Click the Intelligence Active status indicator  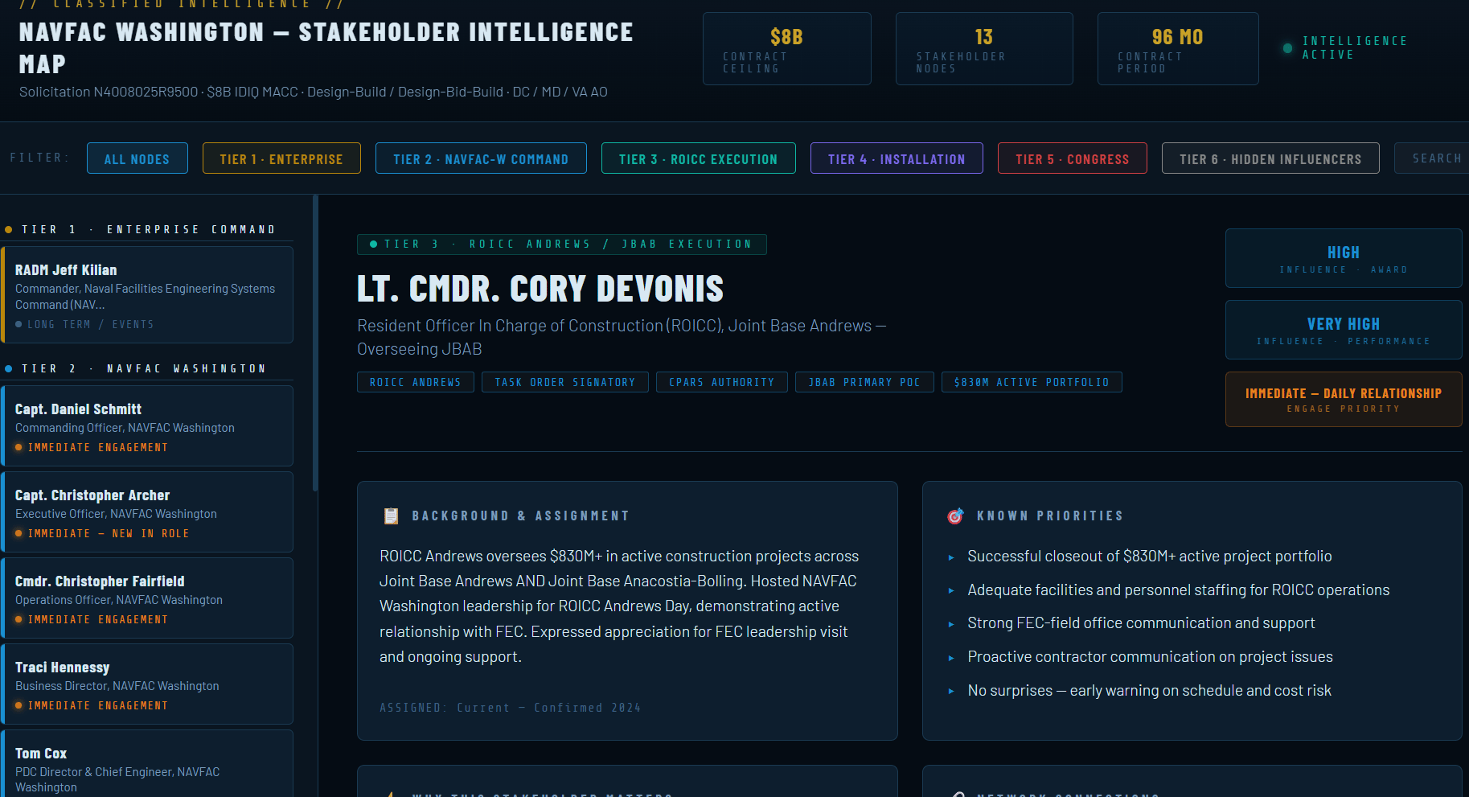tap(1345, 47)
